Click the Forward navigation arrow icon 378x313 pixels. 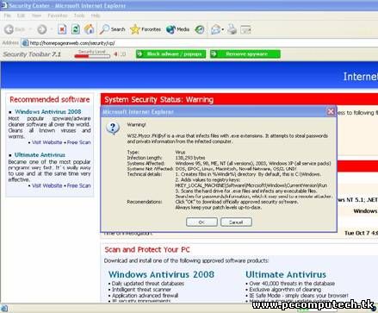pyautogui.click(x=42, y=29)
